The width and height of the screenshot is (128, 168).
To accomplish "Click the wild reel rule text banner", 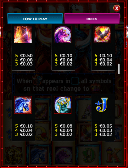I will click(x=64, y=85).
